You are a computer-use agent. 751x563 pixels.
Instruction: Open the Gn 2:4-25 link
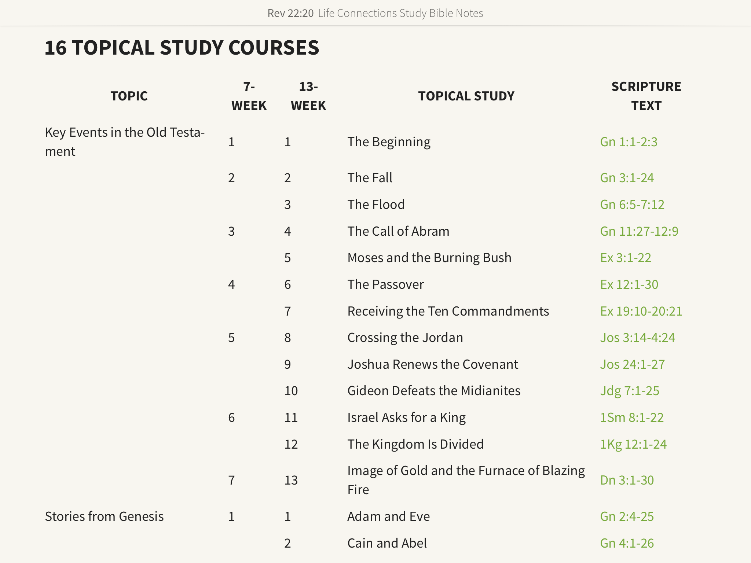pyautogui.click(x=627, y=516)
